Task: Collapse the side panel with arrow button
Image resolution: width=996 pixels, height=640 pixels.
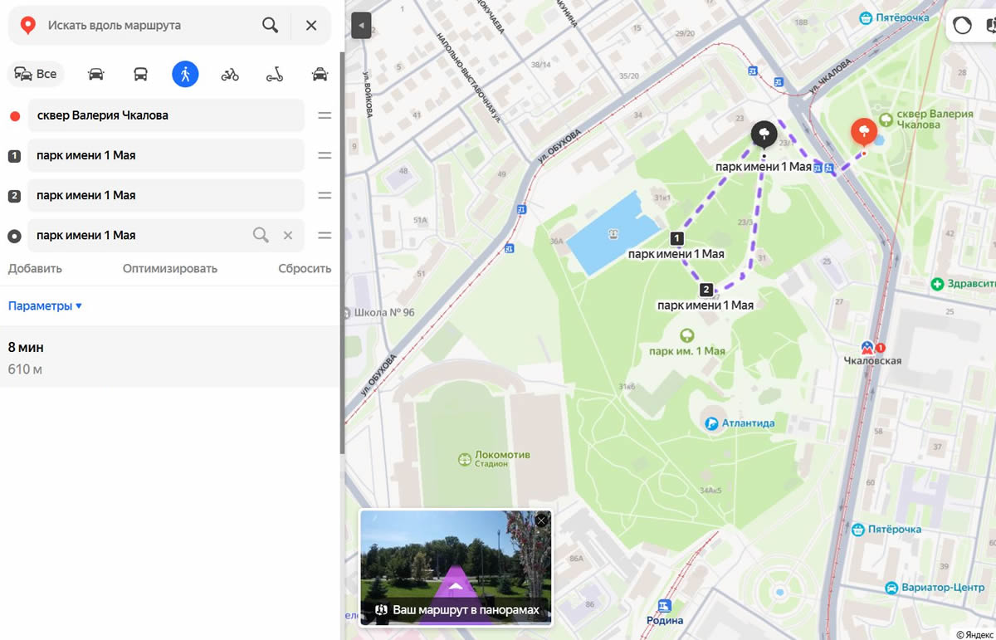Action: (360, 26)
